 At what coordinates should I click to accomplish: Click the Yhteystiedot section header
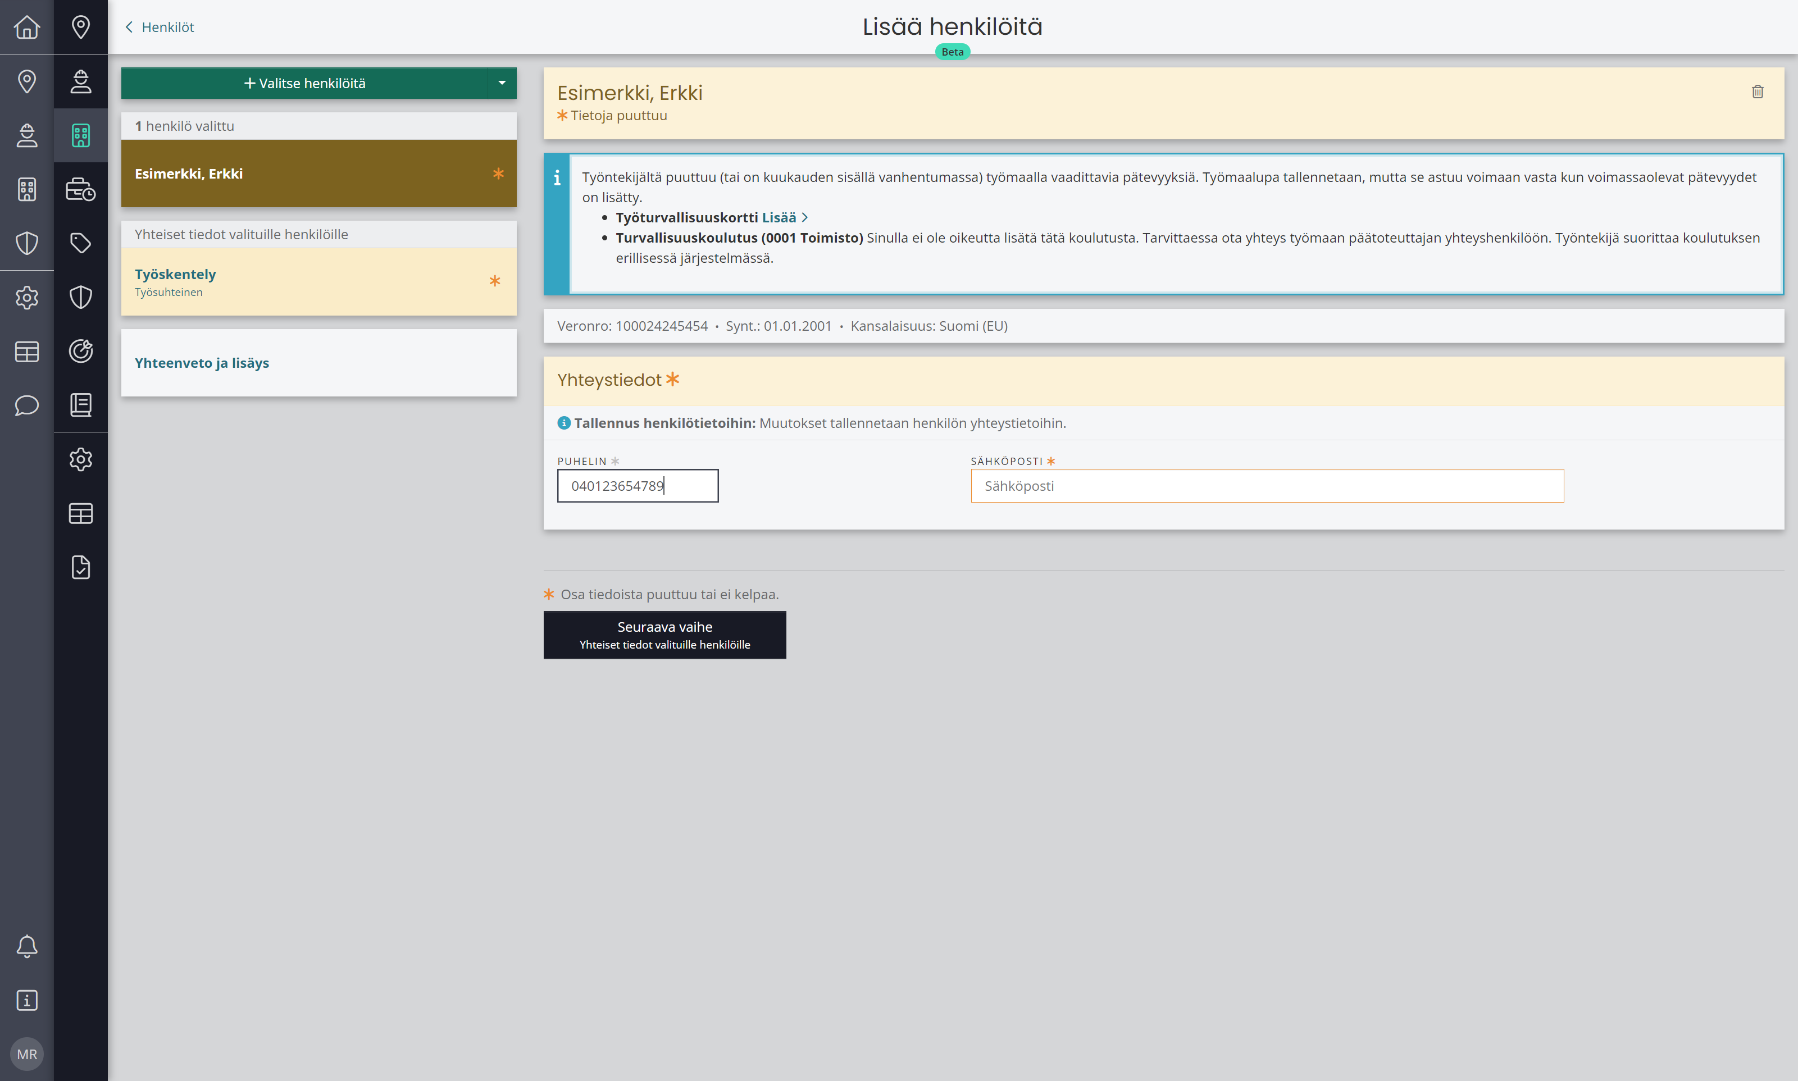1163,380
